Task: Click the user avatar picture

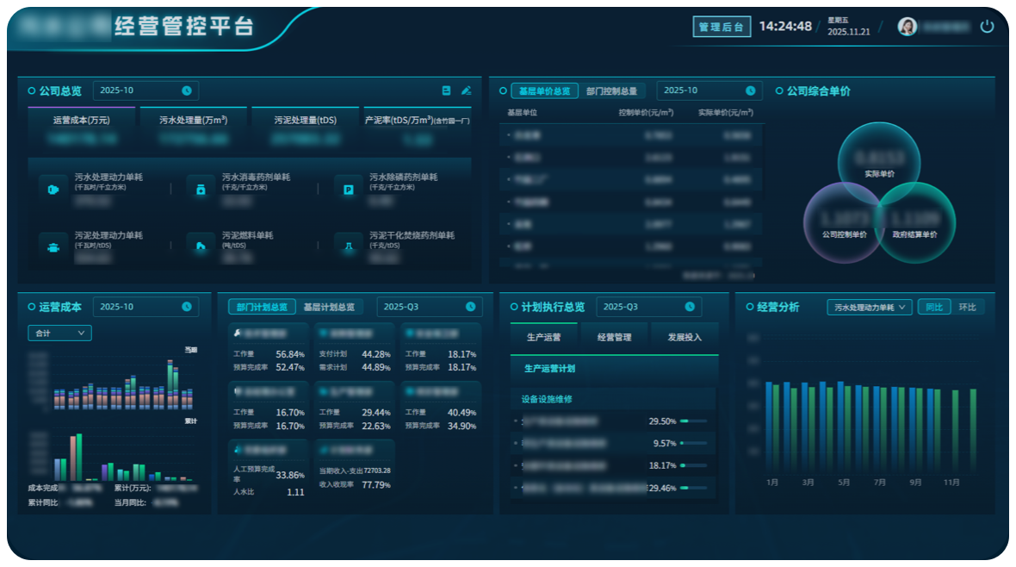Action: tap(907, 27)
